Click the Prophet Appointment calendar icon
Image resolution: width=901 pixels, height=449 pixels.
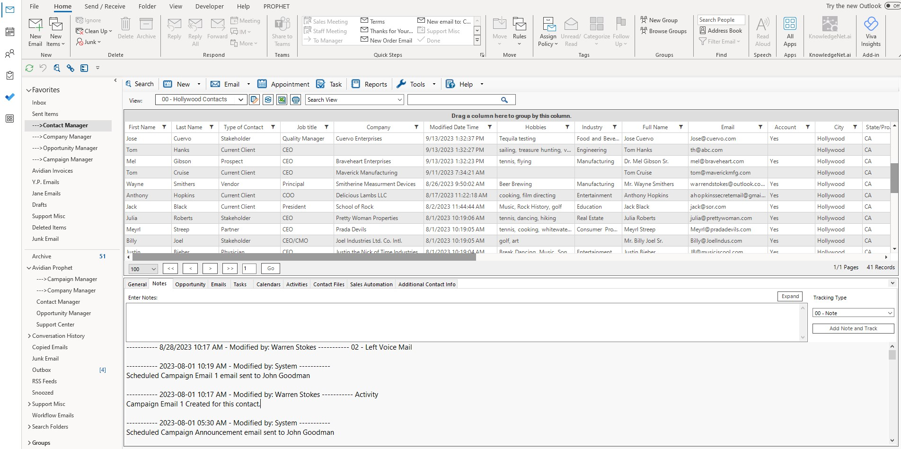click(262, 84)
